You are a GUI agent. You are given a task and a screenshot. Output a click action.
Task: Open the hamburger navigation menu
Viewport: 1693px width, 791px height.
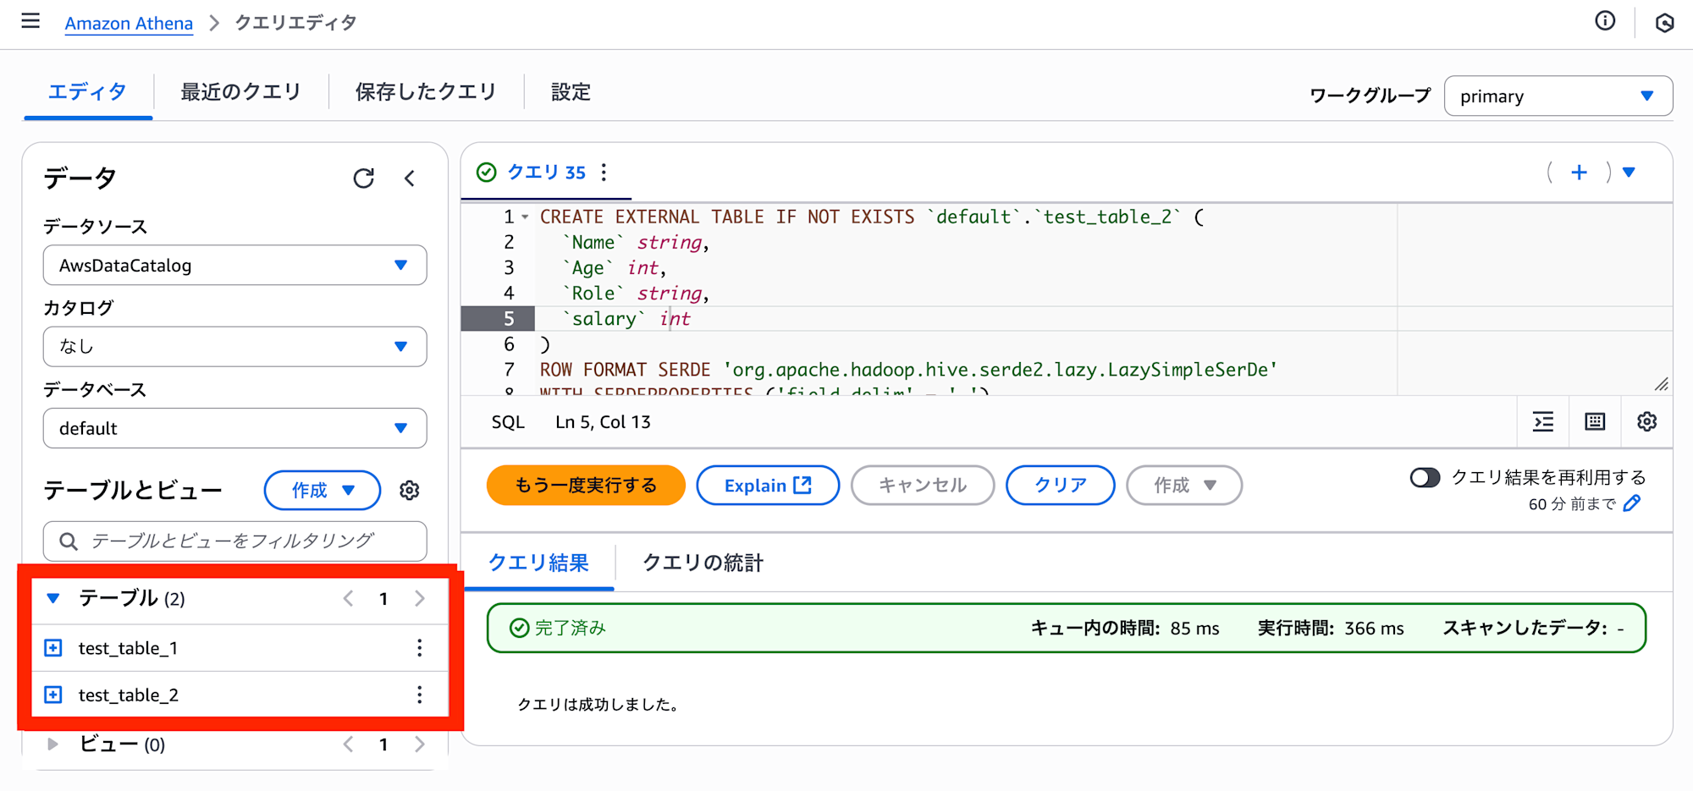[30, 21]
